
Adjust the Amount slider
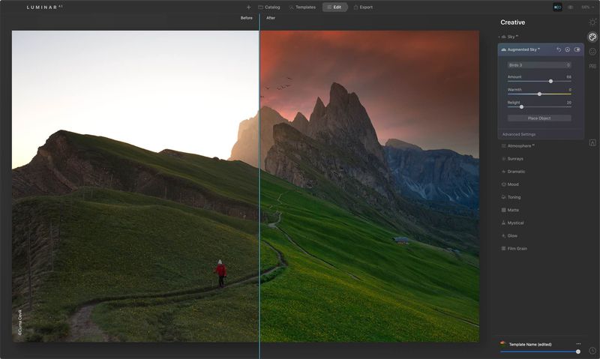550,81
